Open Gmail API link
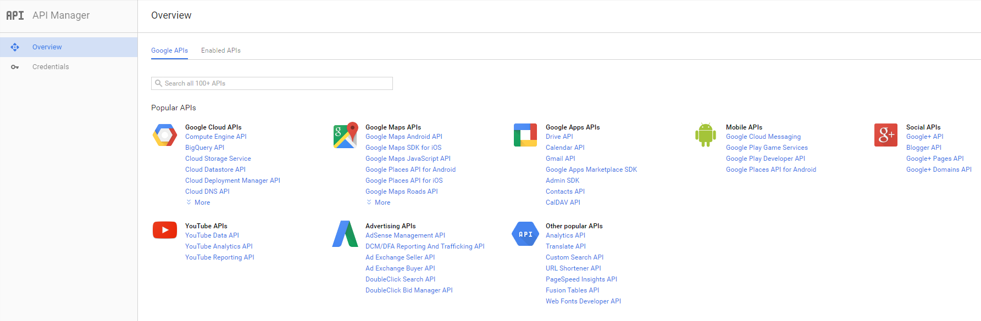The height and width of the screenshot is (321, 981). (561, 159)
